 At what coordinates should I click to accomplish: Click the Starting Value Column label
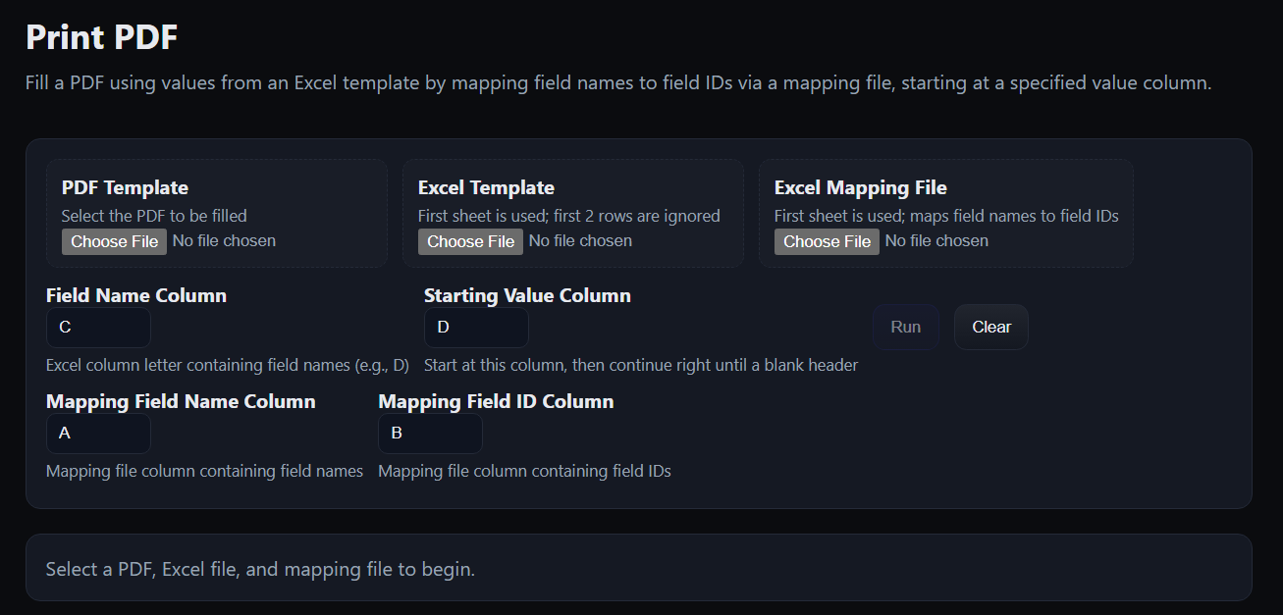pyautogui.click(x=527, y=295)
